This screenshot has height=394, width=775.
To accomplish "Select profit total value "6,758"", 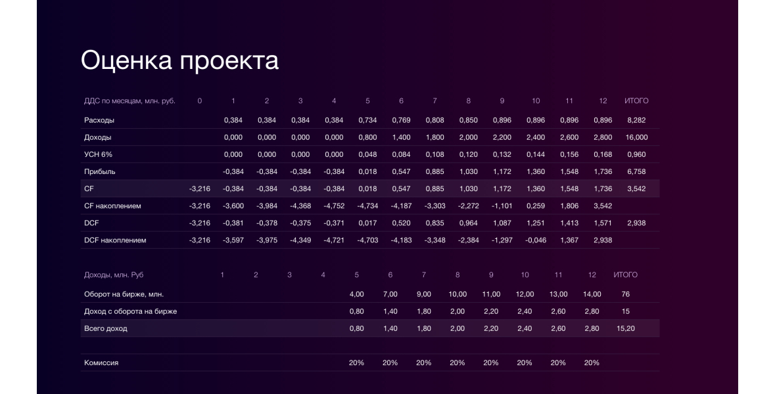I will click(x=636, y=172).
